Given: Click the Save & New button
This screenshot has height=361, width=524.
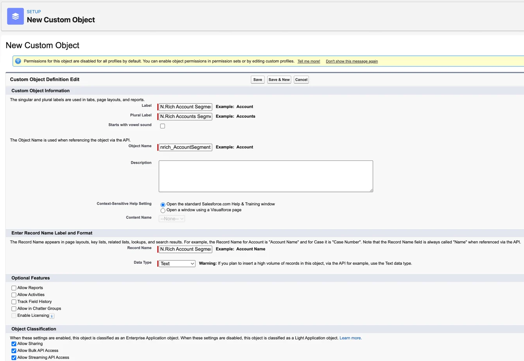Looking at the screenshot, I should [x=279, y=80].
